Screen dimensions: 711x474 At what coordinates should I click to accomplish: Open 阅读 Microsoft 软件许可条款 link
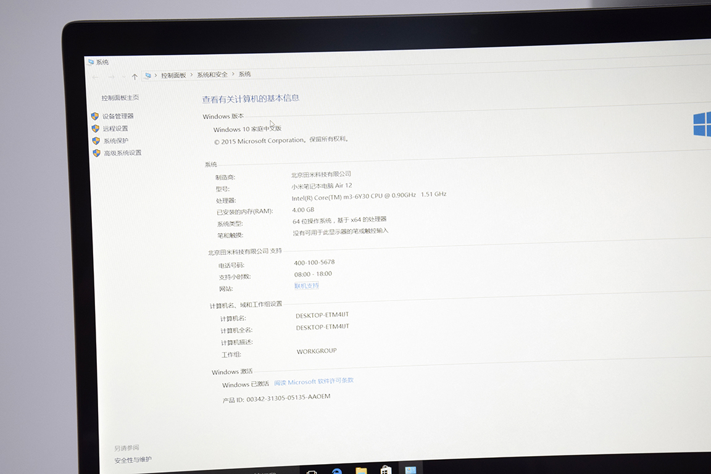[x=314, y=381]
